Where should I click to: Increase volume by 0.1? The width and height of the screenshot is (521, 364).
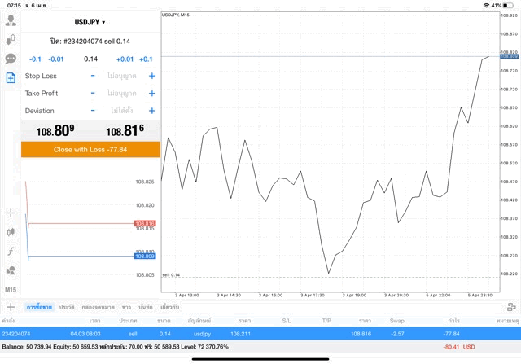point(146,59)
